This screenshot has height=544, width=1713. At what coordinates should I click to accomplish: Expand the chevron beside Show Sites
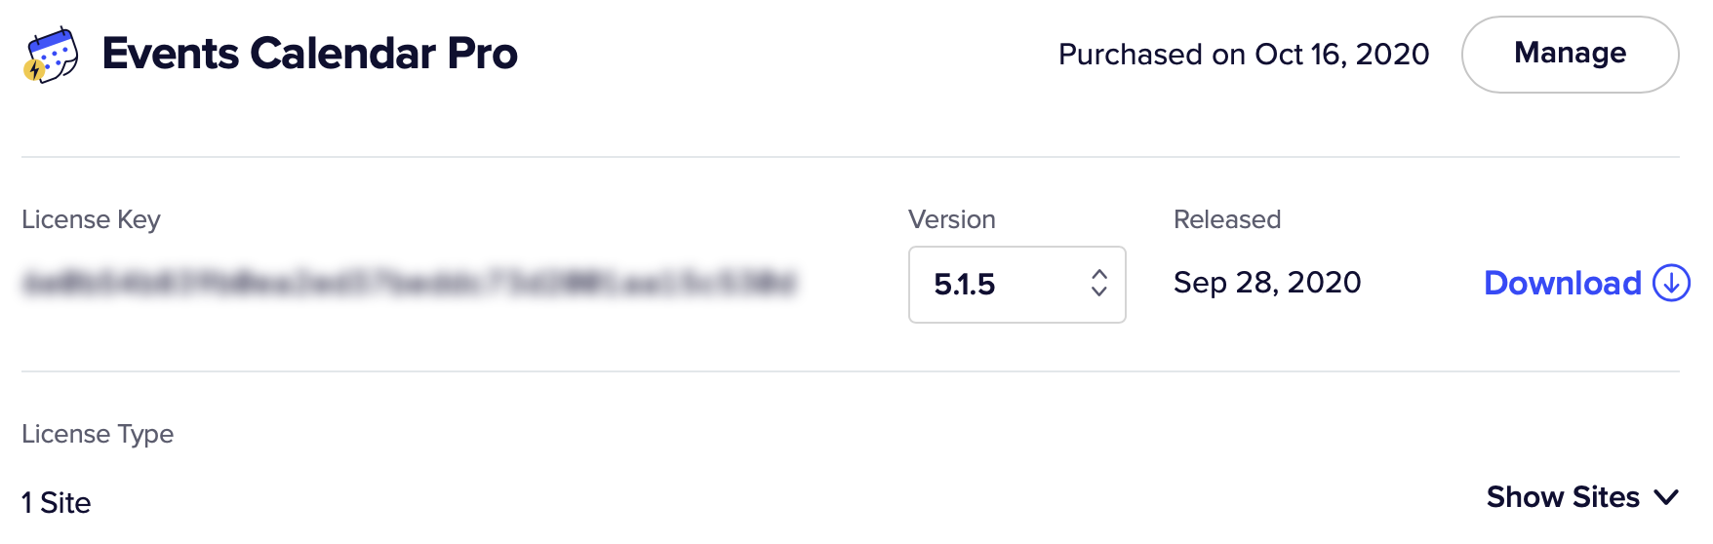tap(1667, 497)
